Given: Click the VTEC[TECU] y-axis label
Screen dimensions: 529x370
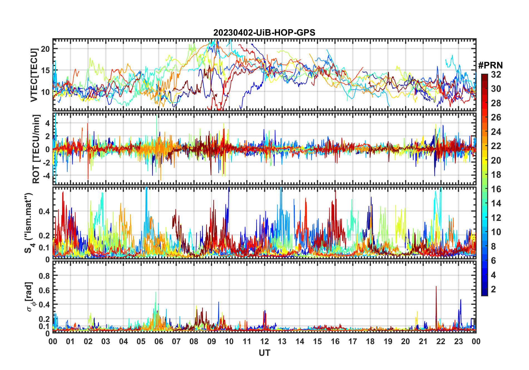Looking at the screenshot, I should 34,75.
